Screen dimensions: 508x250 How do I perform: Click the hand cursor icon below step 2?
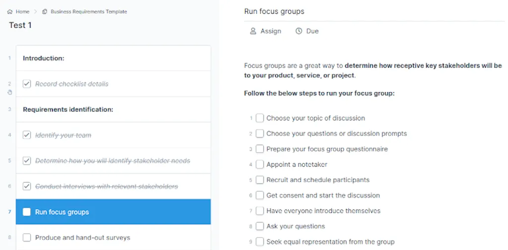click(10, 92)
